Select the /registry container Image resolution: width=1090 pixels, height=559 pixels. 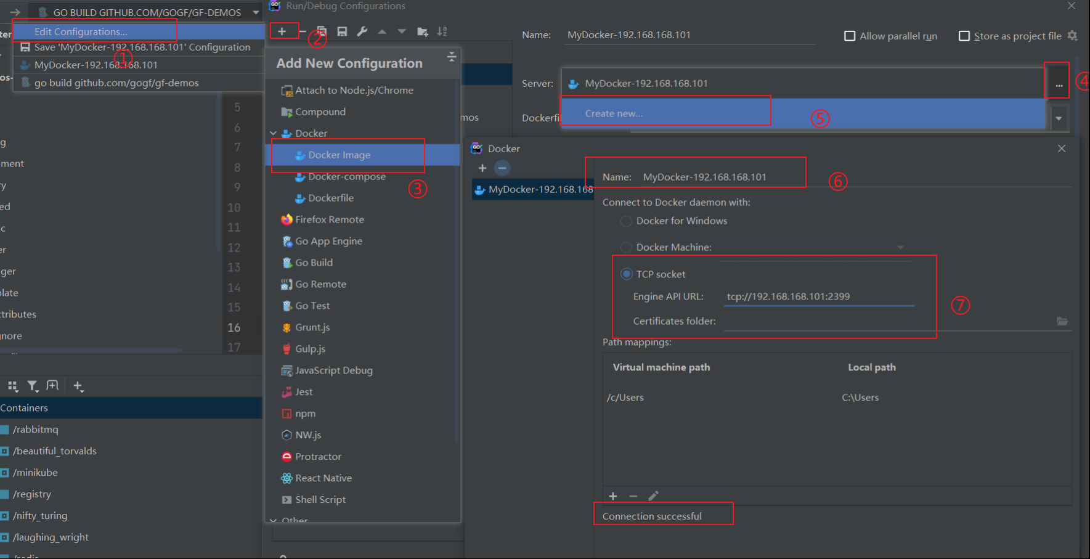(x=131, y=494)
